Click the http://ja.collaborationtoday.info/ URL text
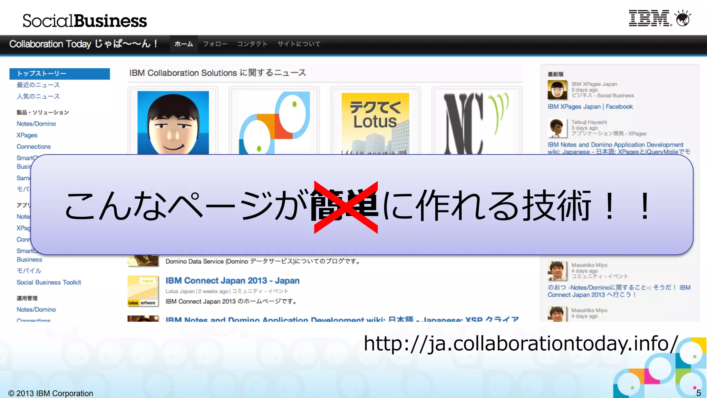 (521, 343)
